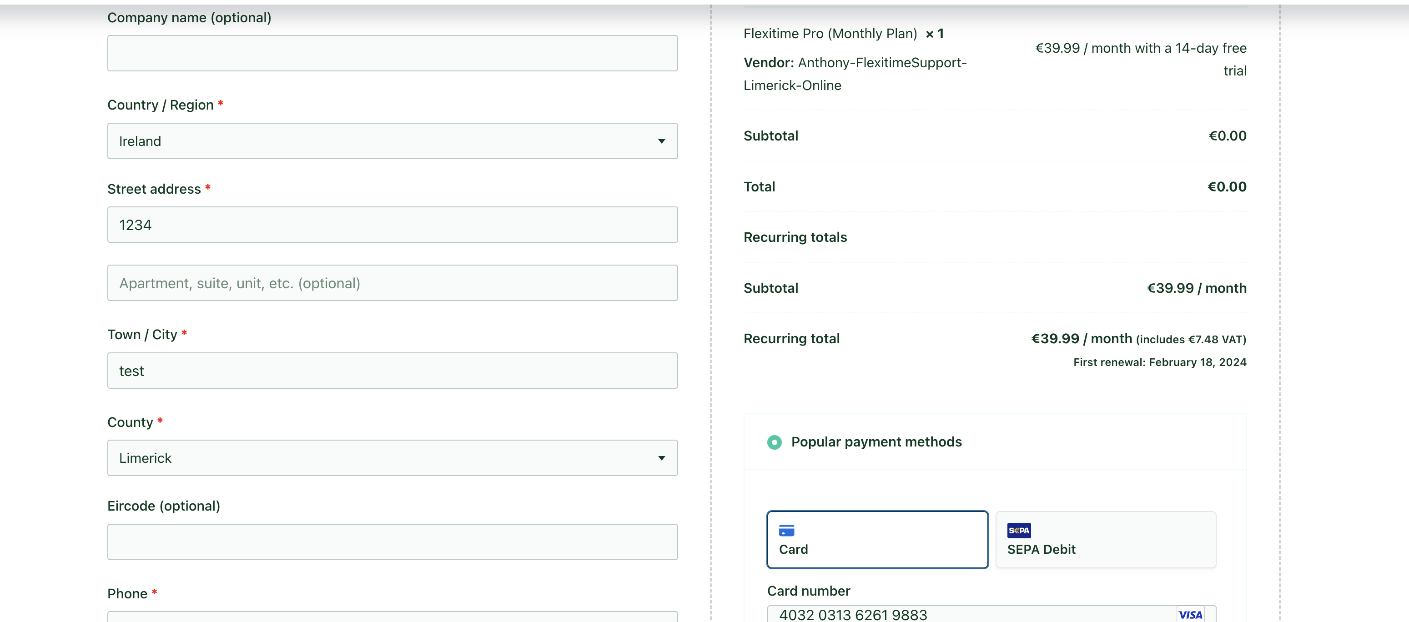
Task: Click the Company name input field
Action: tap(392, 53)
